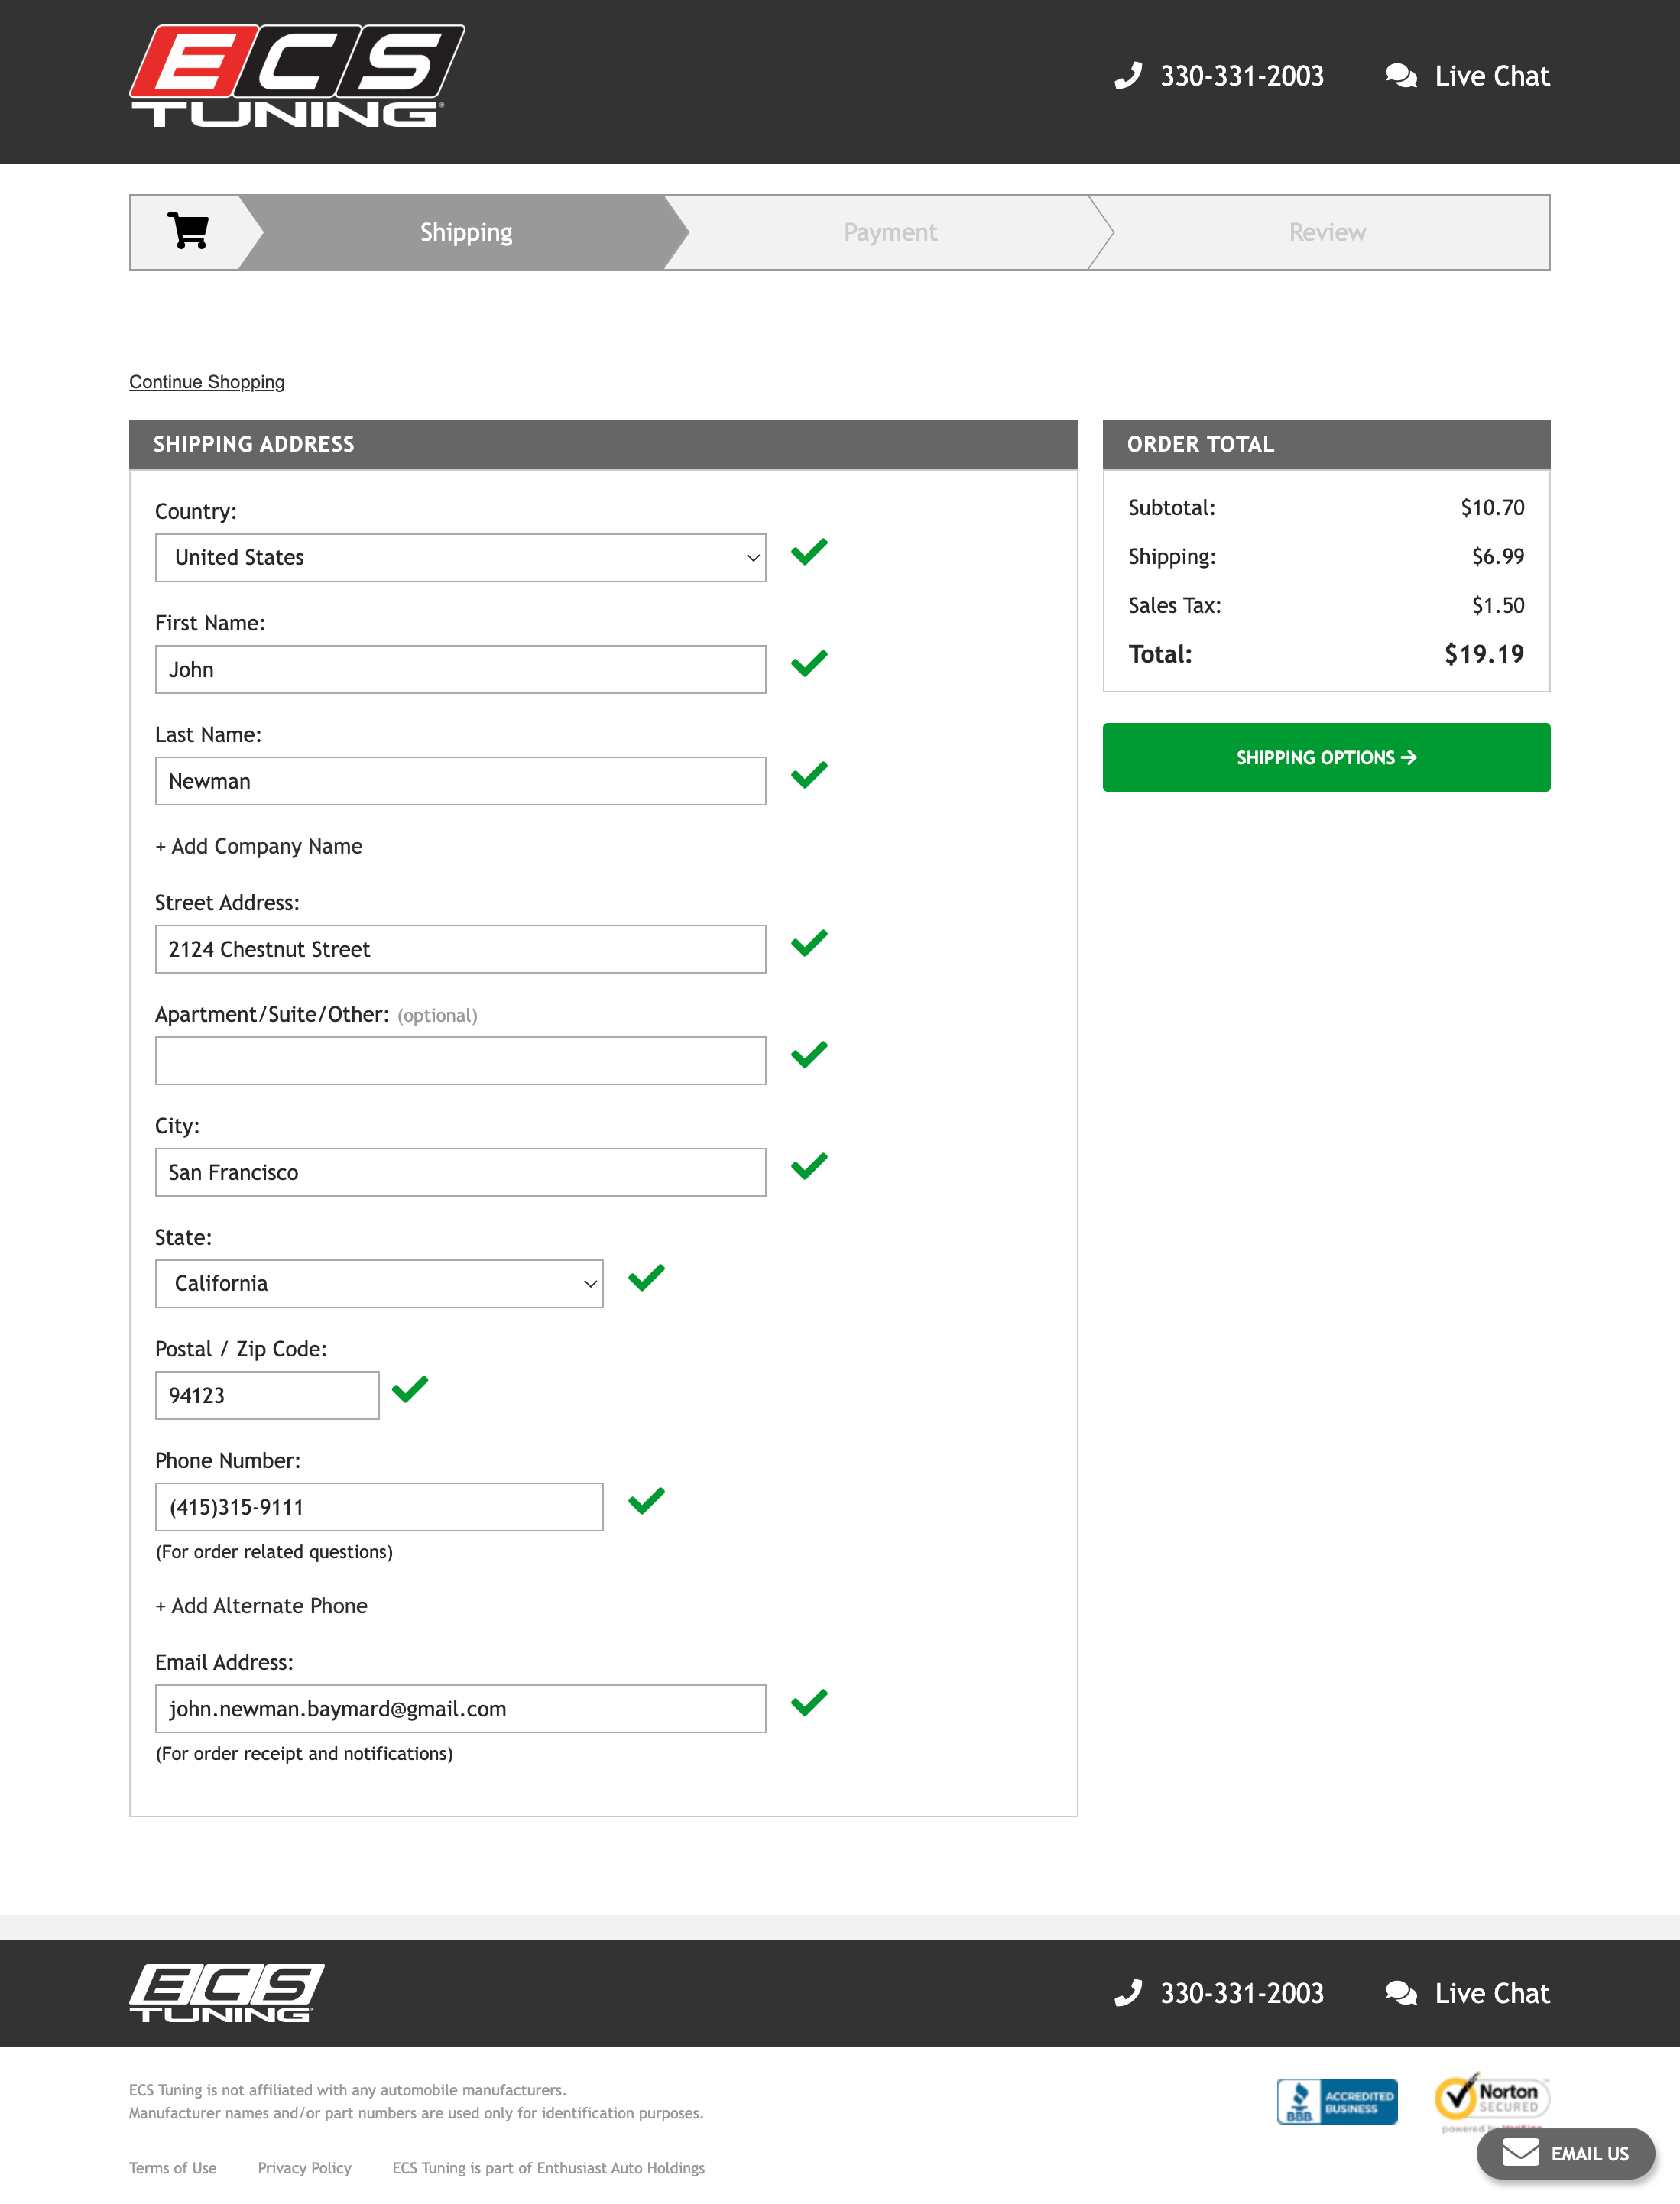
Task: Click the BBB Accredited Business badge
Action: tap(1337, 2100)
